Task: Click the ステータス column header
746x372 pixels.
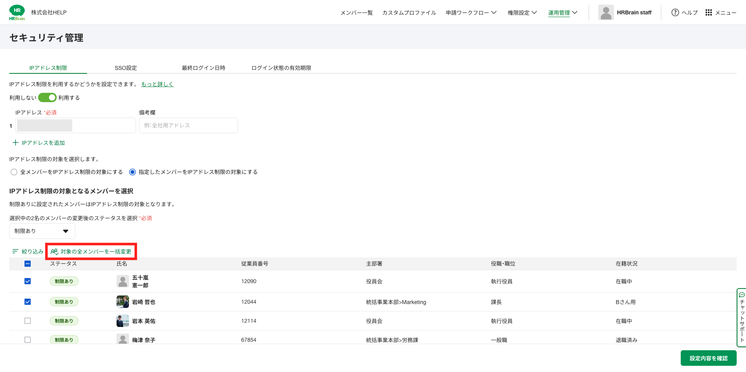Action: (x=63, y=263)
